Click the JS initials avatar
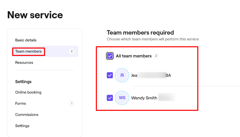This screenshot has height=137, width=240. coord(122,75)
